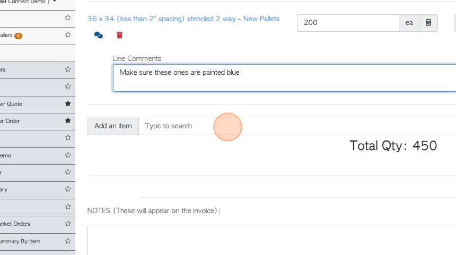
Task: Open the 'ea' unit selector
Action: tap(409, 23)
